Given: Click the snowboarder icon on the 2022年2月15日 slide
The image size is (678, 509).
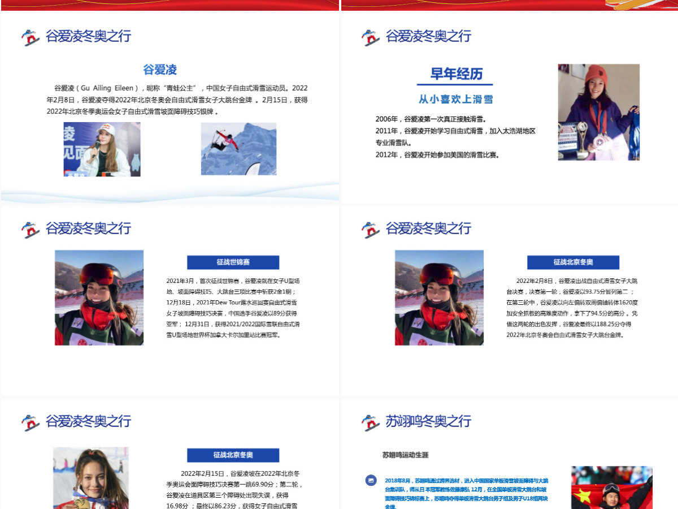Looking at the screenshot, I should coord(31,422).
